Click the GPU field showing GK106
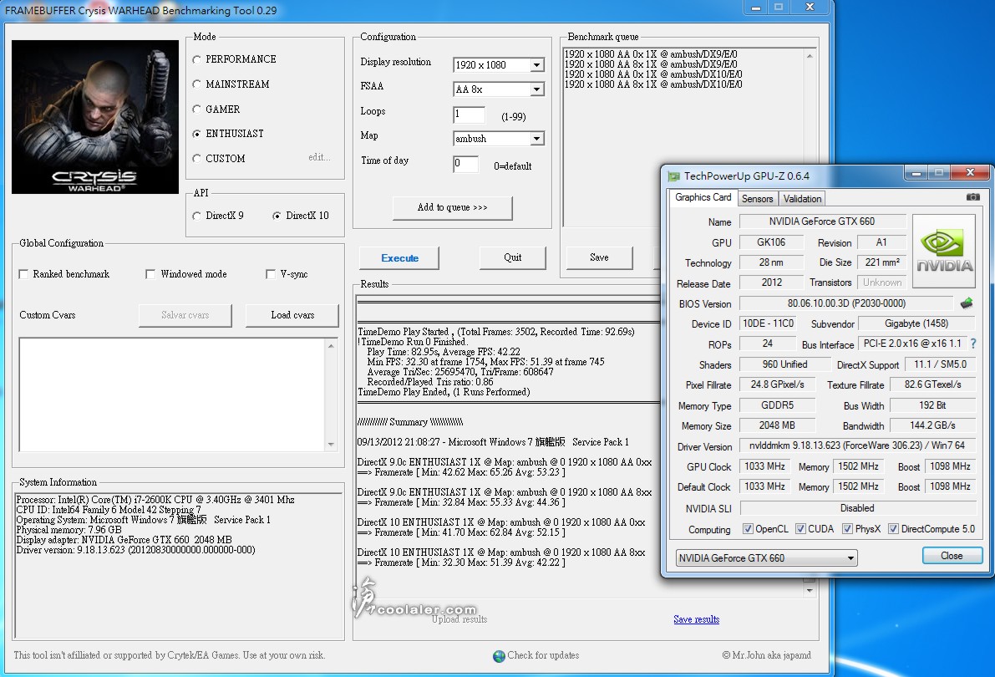 [x=771, y=242]
